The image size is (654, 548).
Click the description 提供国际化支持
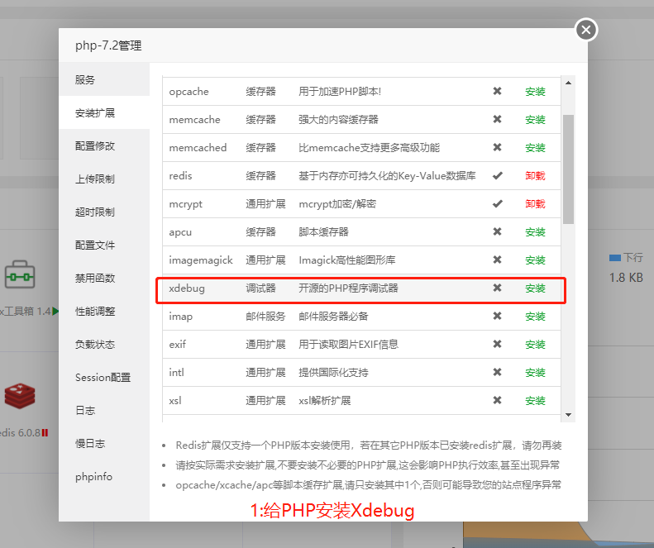[333, 373]
